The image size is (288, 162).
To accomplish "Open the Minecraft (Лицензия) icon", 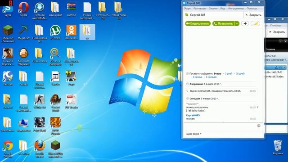I will pos(8,34).
